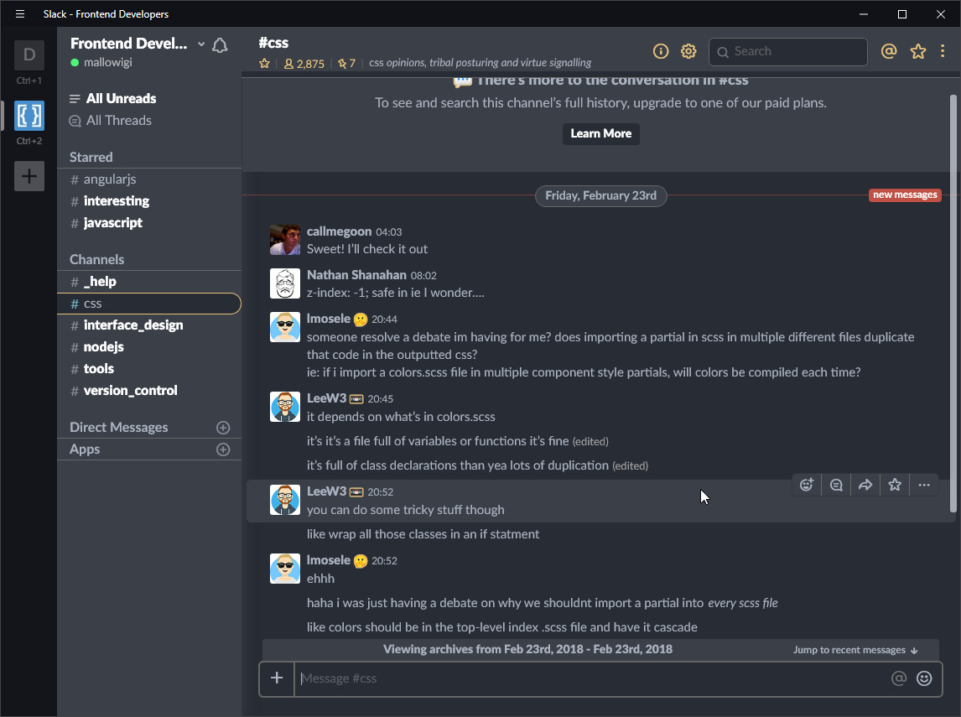Add a new workspace with plus button
The width and height of the screenshot is (961, 717).
(29, 176)
